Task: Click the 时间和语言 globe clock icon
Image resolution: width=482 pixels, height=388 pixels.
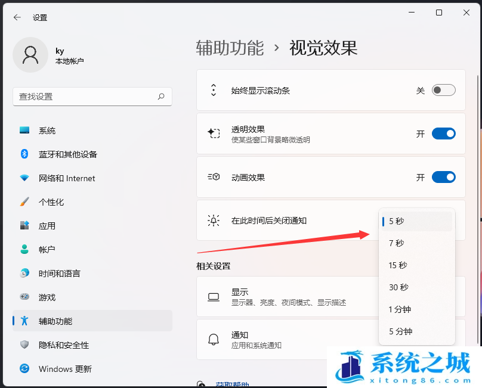Action: (24, 273)
